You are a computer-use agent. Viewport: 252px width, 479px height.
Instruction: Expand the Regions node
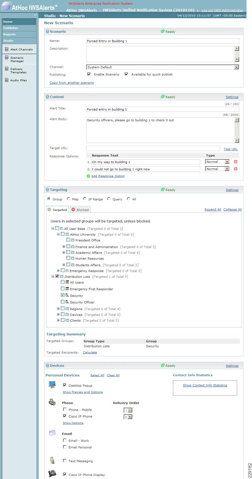pyautogui.click(x=58, y=309)
